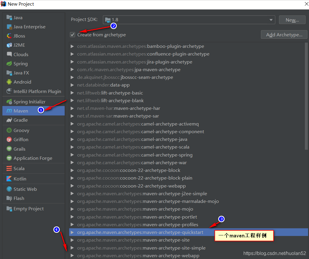
Task: Expand lift-archetype-basic node
Action: (72, 93)
